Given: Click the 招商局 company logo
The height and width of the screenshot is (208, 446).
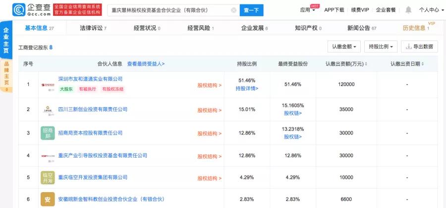Looking at the screenshot, I should point(48,133).
